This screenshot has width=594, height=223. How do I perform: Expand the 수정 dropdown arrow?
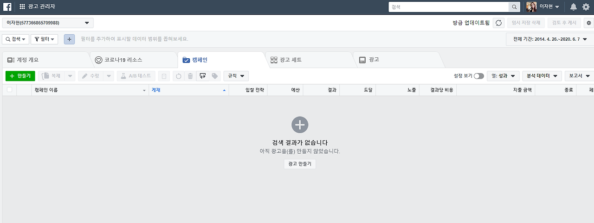(108, 76)
